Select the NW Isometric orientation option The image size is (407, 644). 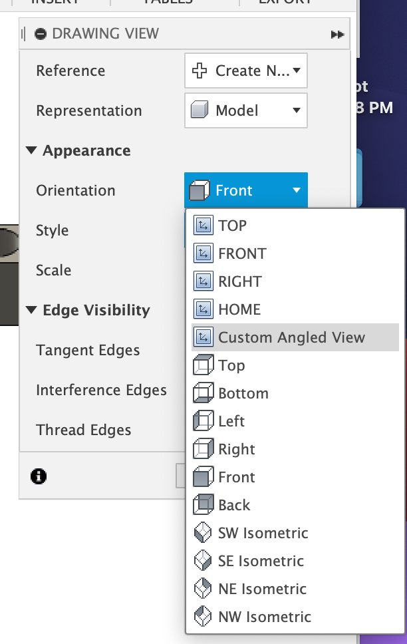coord(253,616)
